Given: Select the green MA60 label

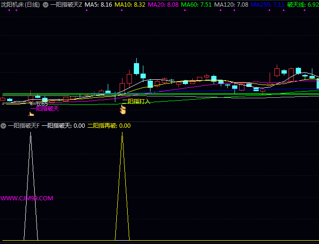Looking at the screenshot, I should click(x=196, y=5).
